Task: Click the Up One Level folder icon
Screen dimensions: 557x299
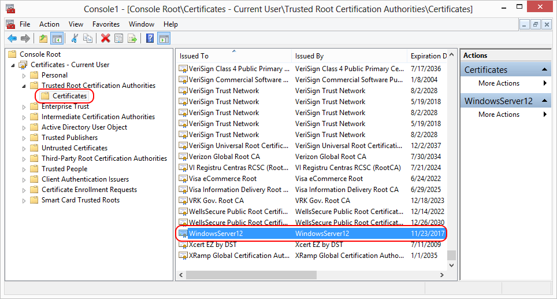Action: tap(43, 39)
